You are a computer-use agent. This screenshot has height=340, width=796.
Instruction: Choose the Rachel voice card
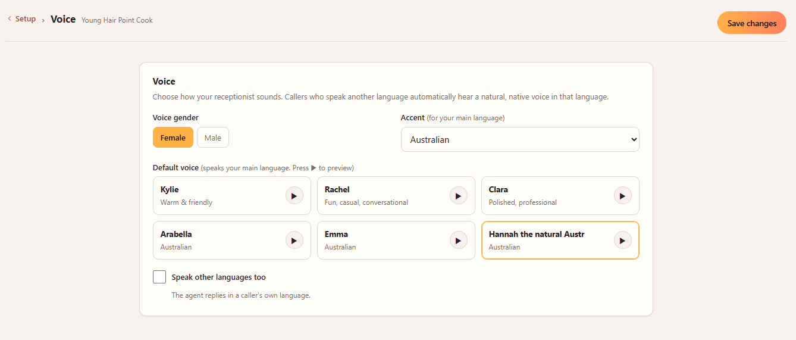[x=396, y=195]
